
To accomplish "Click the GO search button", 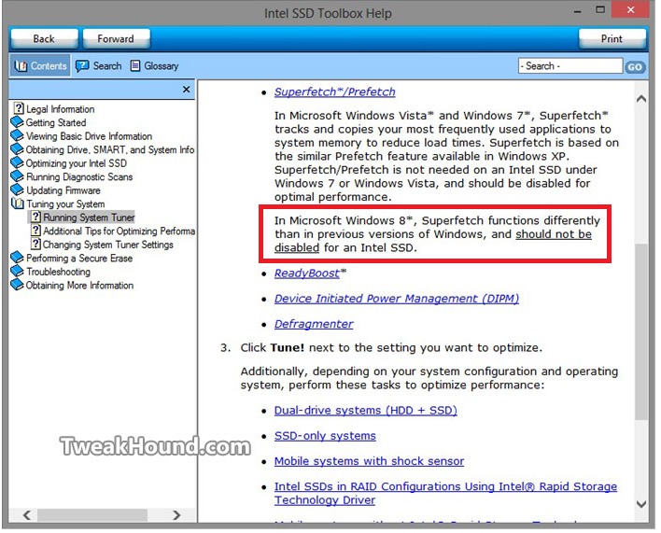I will (x=635, y=67).
